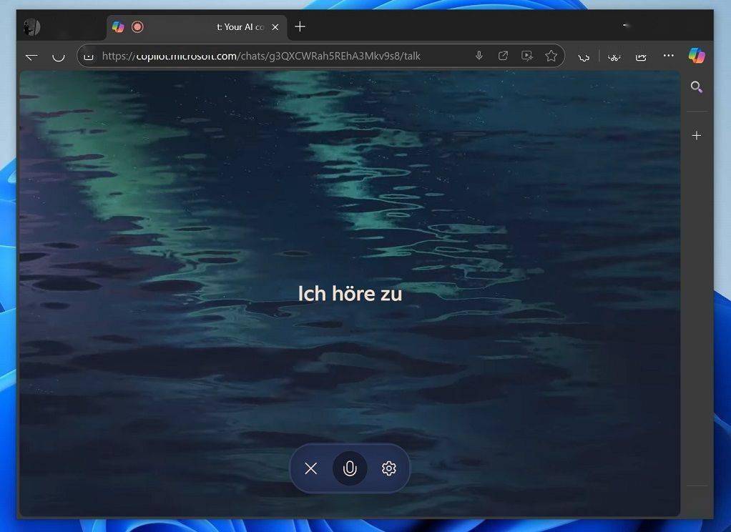Select the Copilot 'Your AI companion' tab
The image size is (731, 532).
(x=215, y=26)
